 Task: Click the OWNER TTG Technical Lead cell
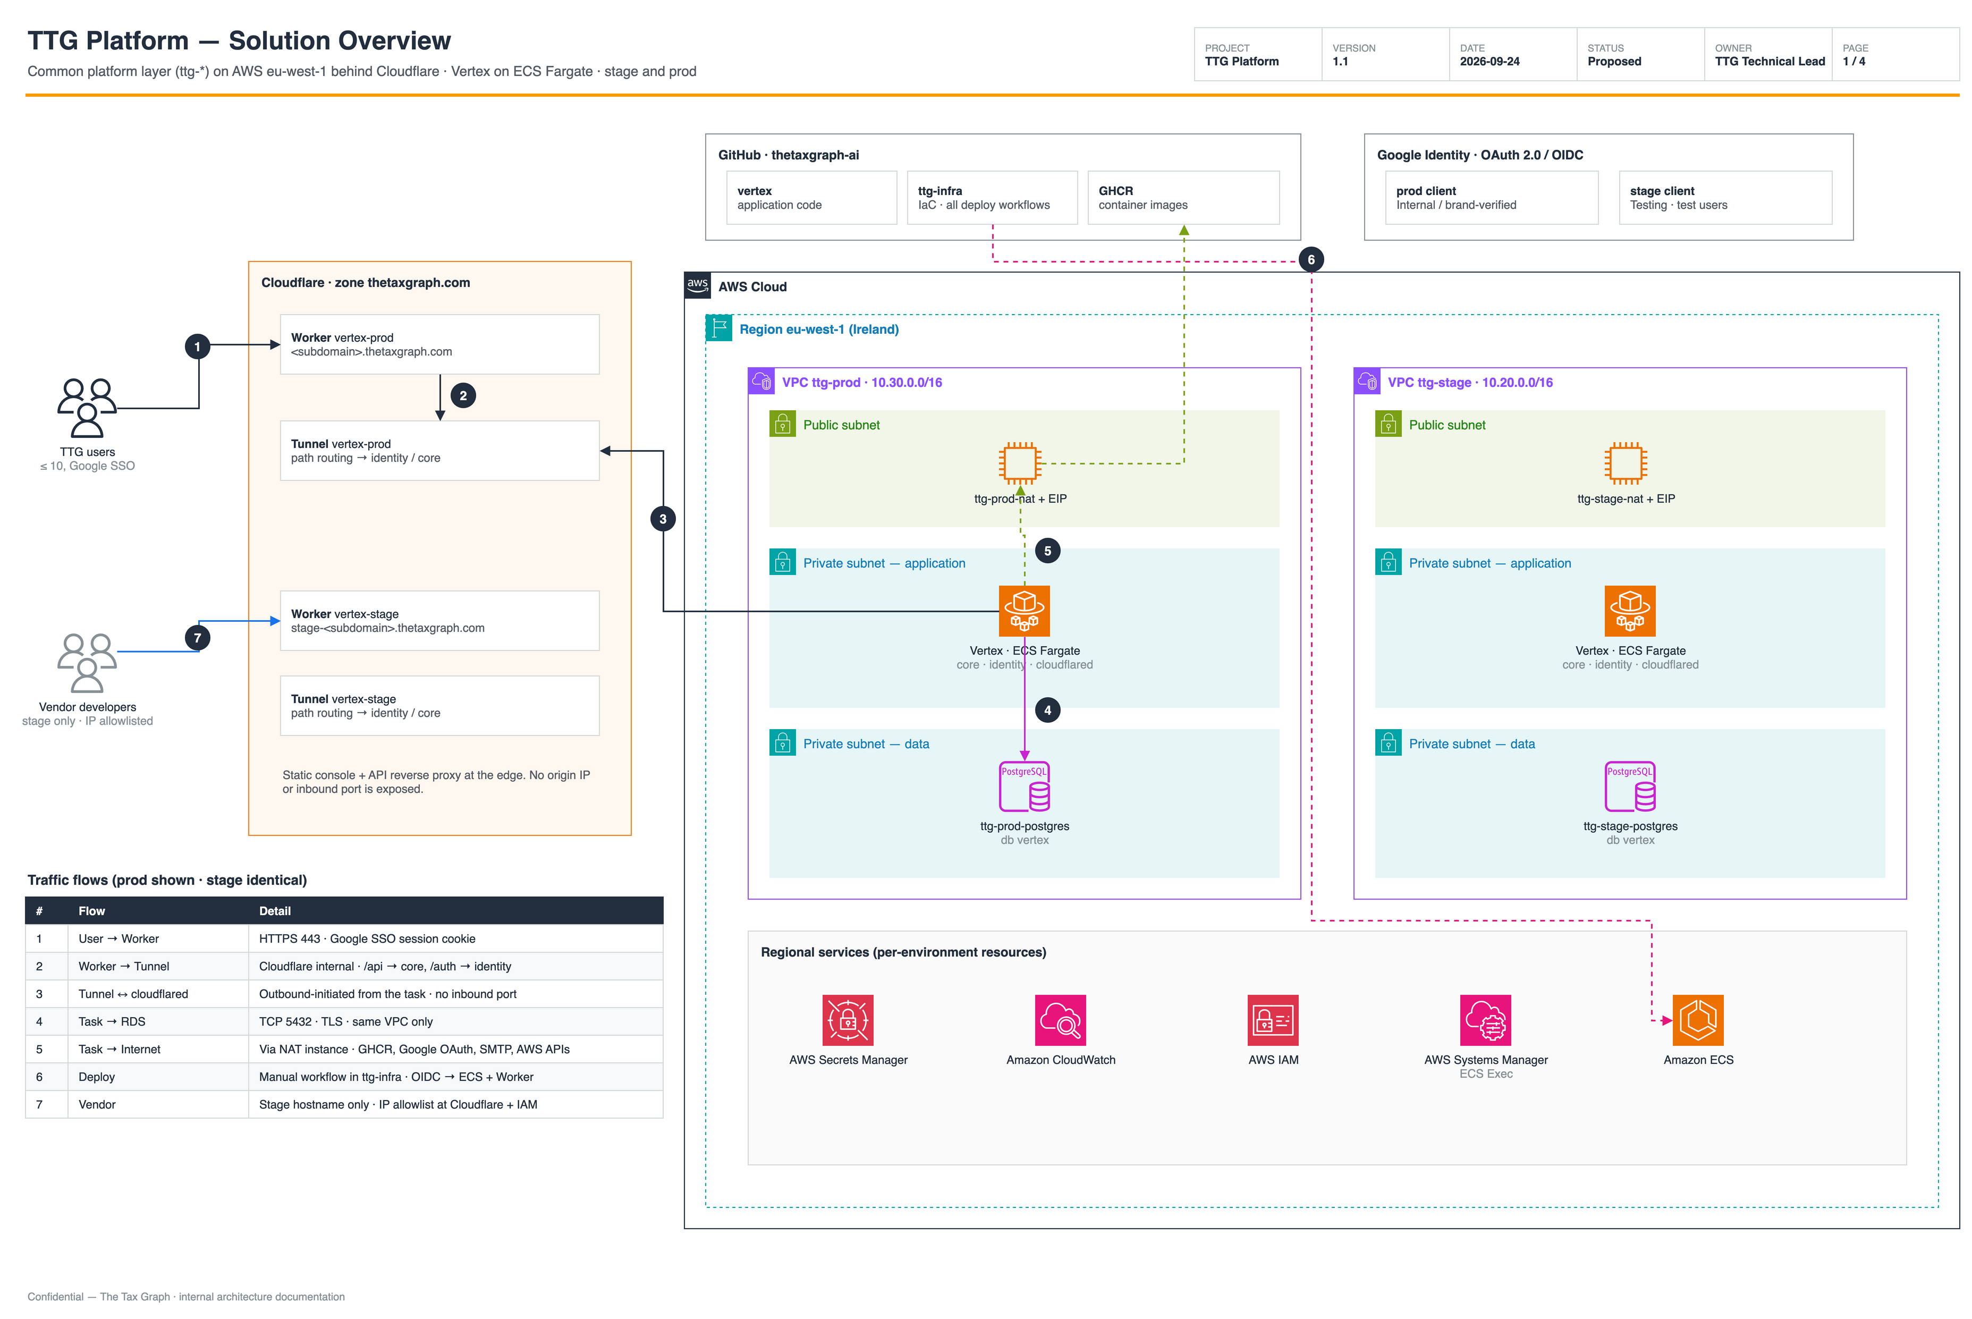(x=1767, y=55)
